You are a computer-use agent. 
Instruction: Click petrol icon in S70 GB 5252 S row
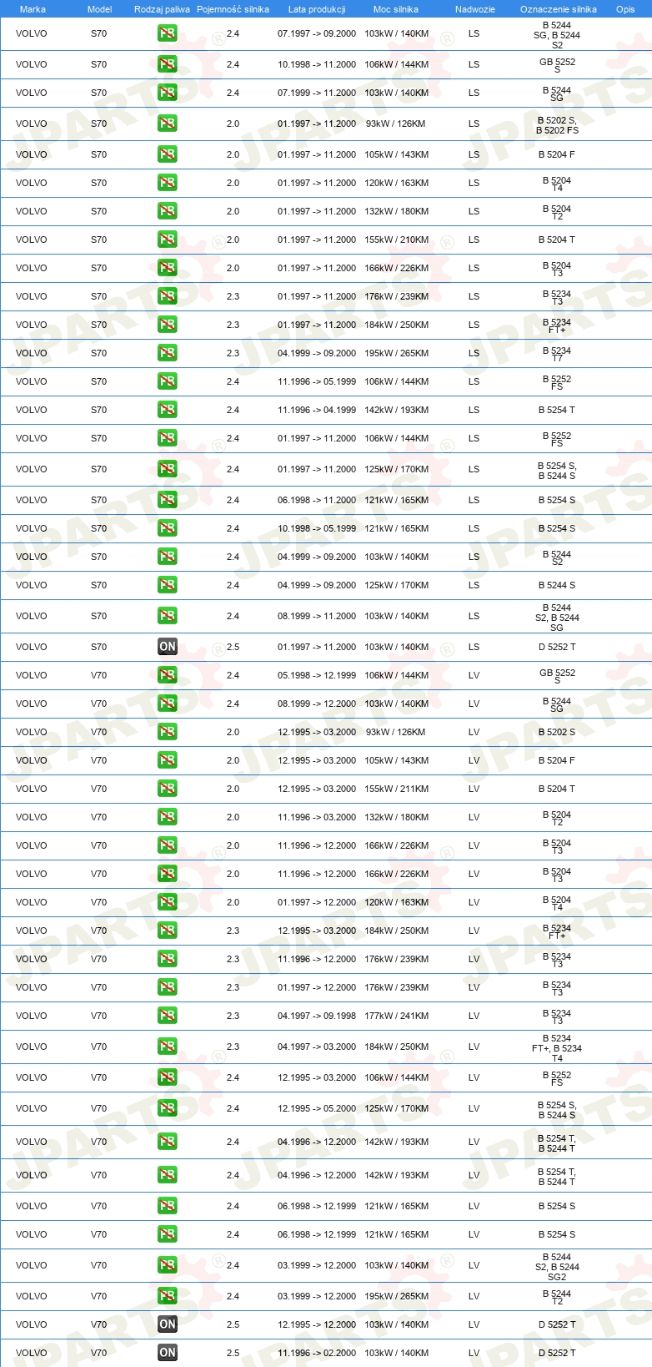[x=168, y=64]
